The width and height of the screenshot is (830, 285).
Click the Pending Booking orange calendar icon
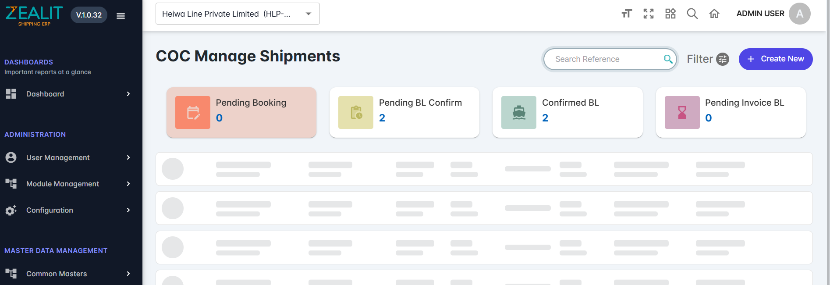193,112
